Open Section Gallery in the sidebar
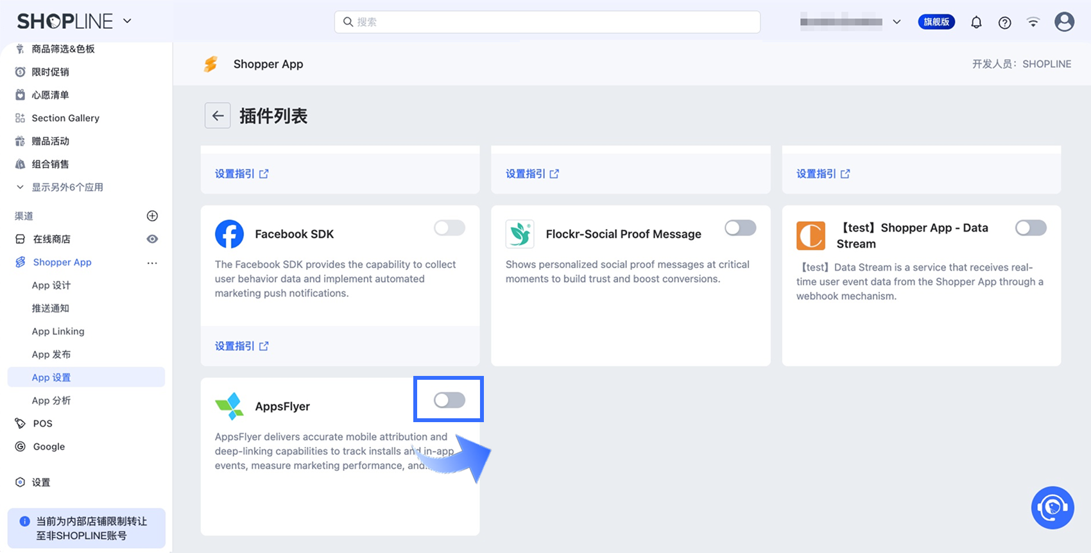Viewport: 1091px width, 553px height. tap(65, 118)
